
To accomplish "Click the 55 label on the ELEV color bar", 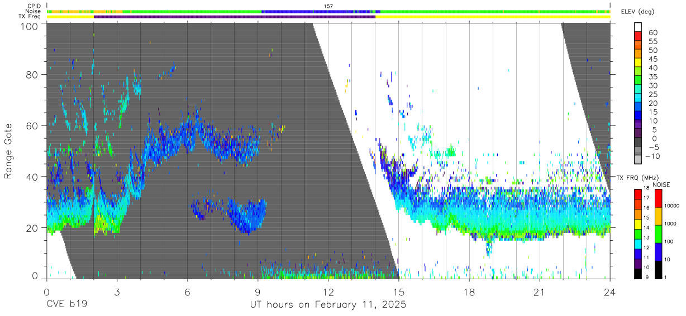I will pos(652,42).
